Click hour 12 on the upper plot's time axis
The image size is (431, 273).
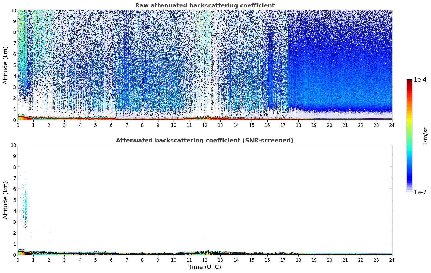(205, 125)
